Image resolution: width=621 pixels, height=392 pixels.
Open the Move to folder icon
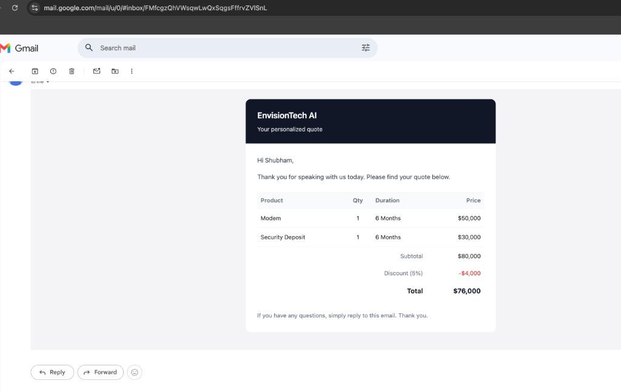tap(115, 71)
